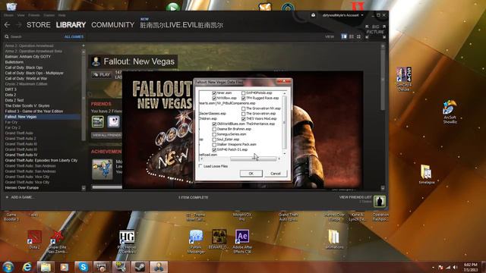Open the Vault Boy achievement thumbnail
The image size is (486, 273).
[103, 169]
